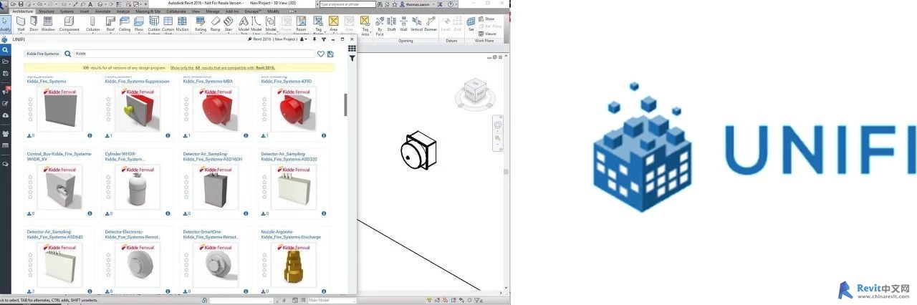
Task: Select the Railing tool
Action: click(x=201, y=24)
